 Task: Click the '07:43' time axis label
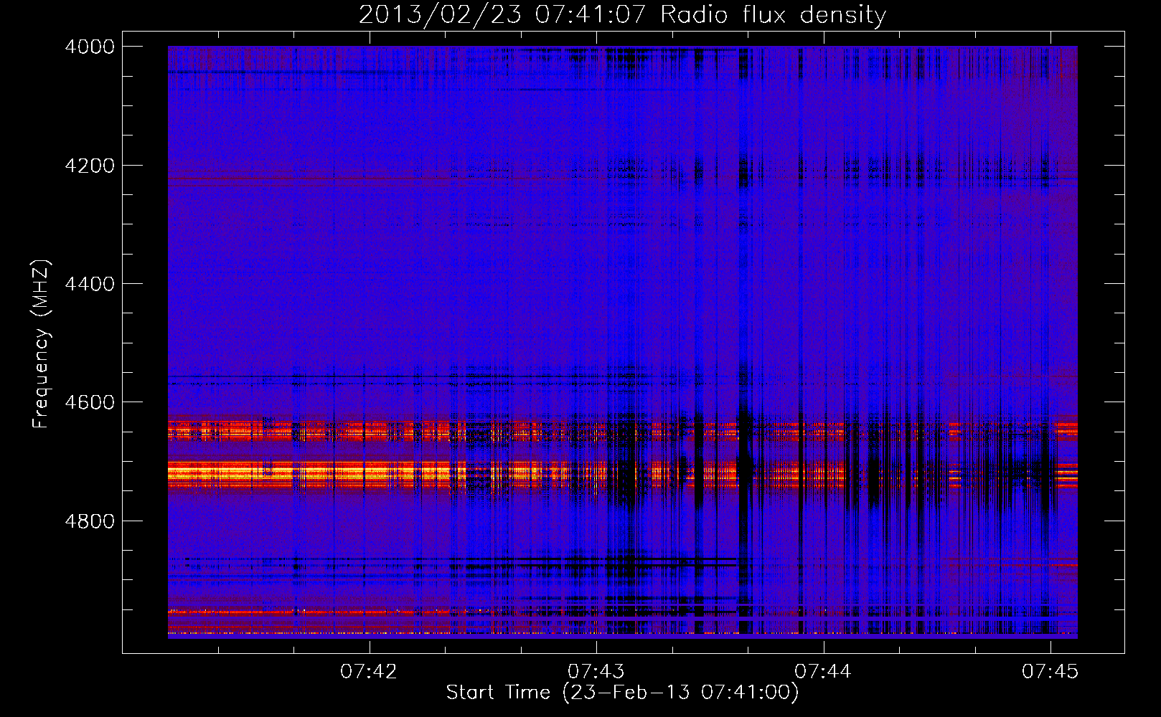click(596, 672)
